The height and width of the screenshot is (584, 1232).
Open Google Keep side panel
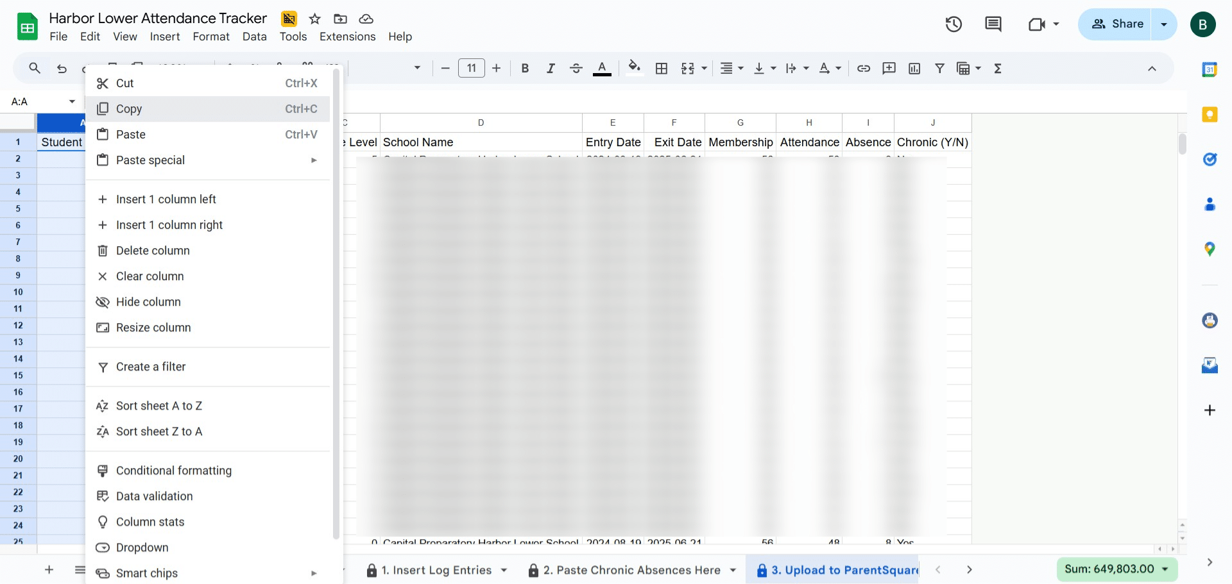click(1210, 114)
